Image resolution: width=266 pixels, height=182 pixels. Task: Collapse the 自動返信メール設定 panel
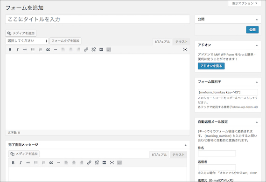click(x=257, y=122)
